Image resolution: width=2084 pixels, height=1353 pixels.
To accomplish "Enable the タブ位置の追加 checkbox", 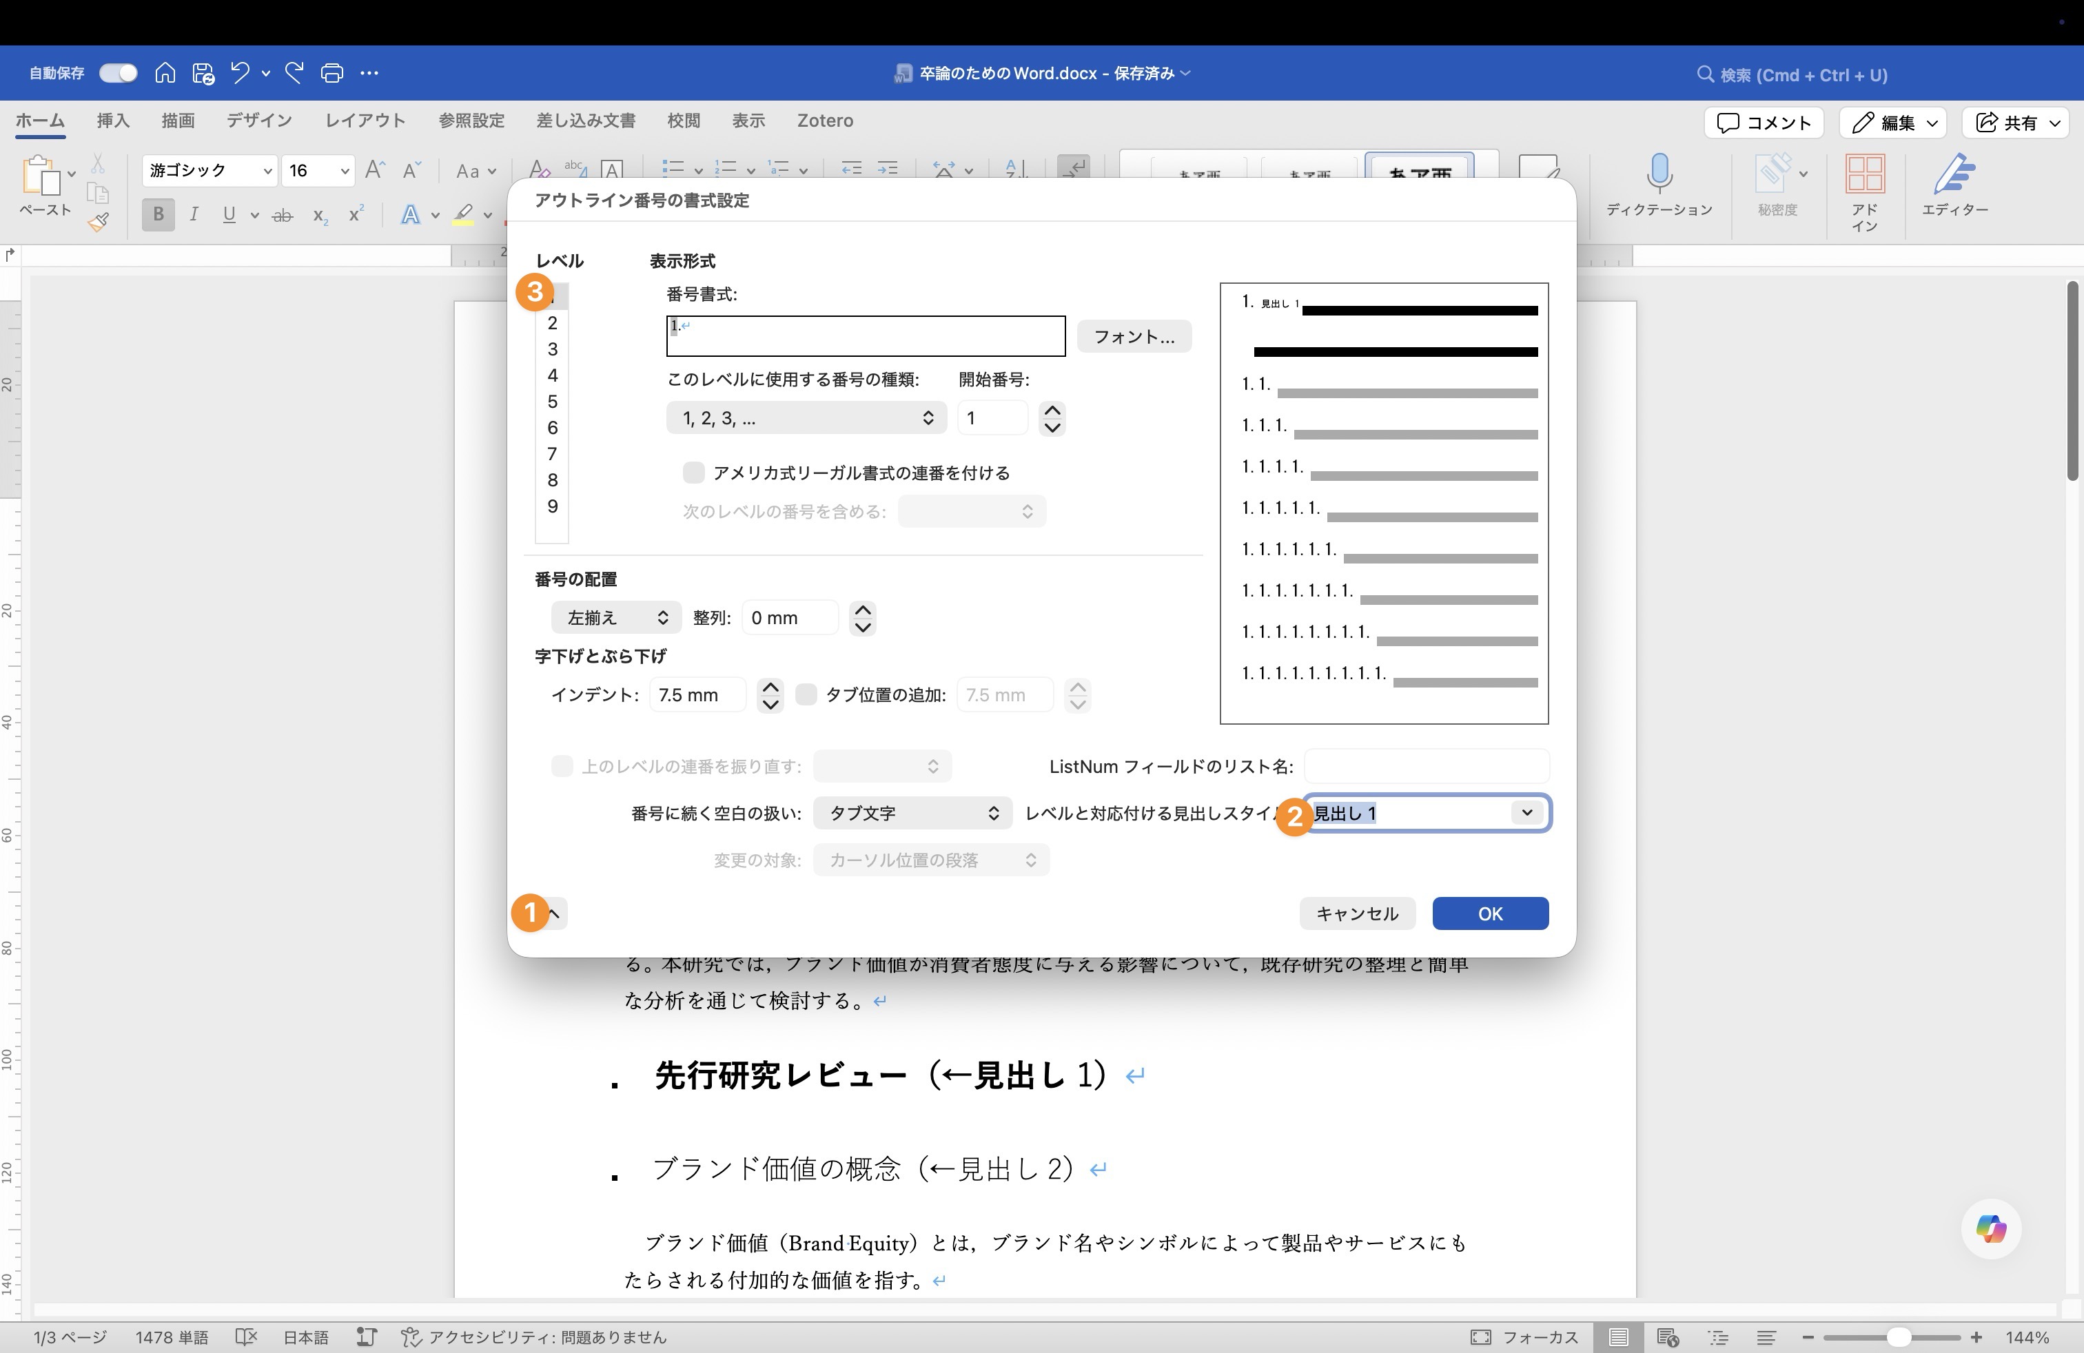I will click(806, 694).
